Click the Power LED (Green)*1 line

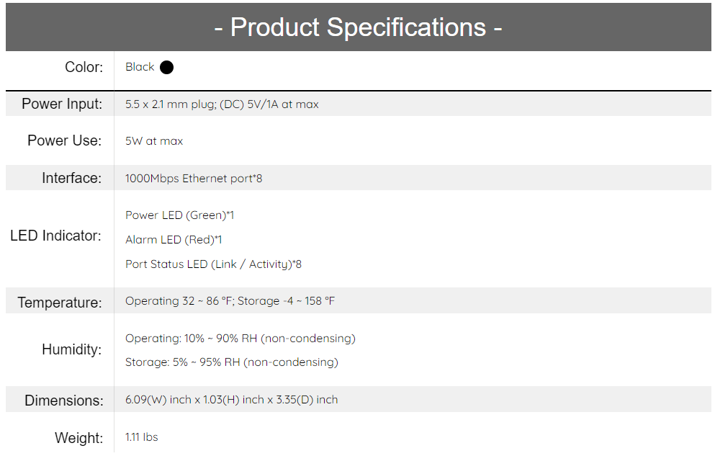point(180,215)
